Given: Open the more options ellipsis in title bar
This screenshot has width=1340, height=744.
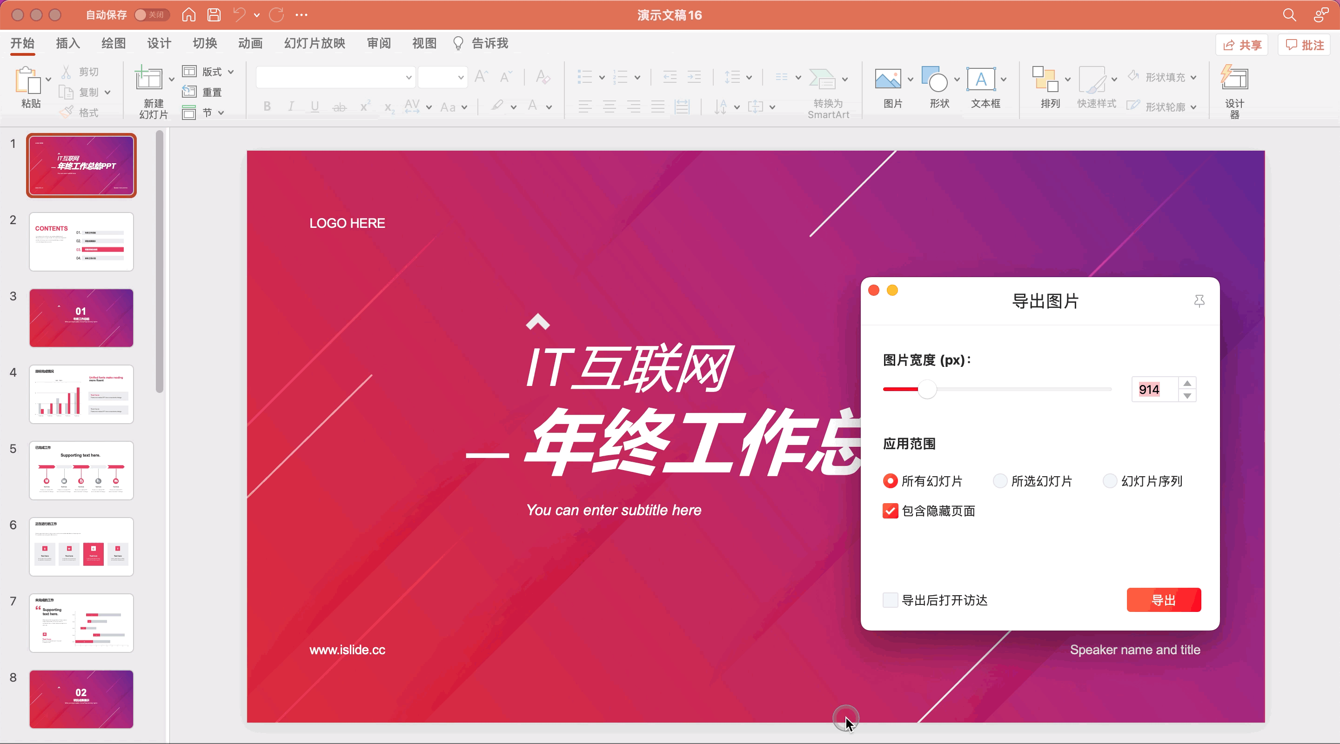Looking at the screenshot, I should [x=301, y=14].
